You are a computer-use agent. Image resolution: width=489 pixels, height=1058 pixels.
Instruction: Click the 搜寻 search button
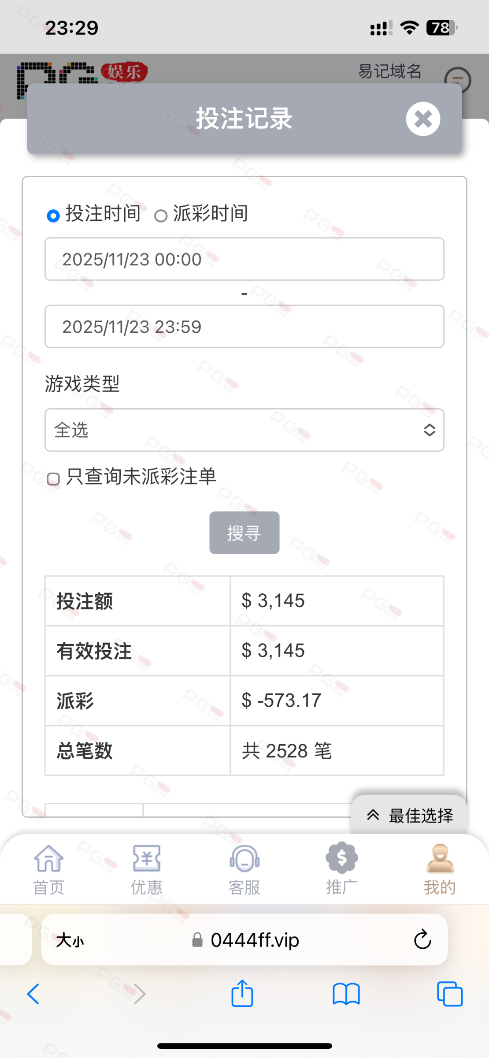[244, 533]
